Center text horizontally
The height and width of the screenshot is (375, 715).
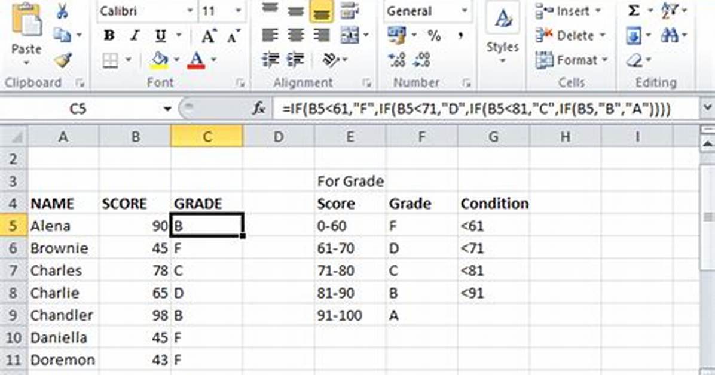click(296, 35)
